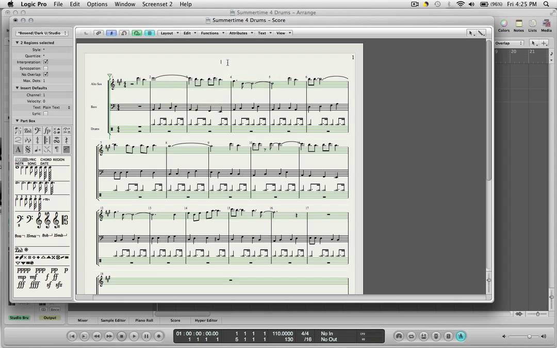Collapse the Part Box section

[17, 120]
